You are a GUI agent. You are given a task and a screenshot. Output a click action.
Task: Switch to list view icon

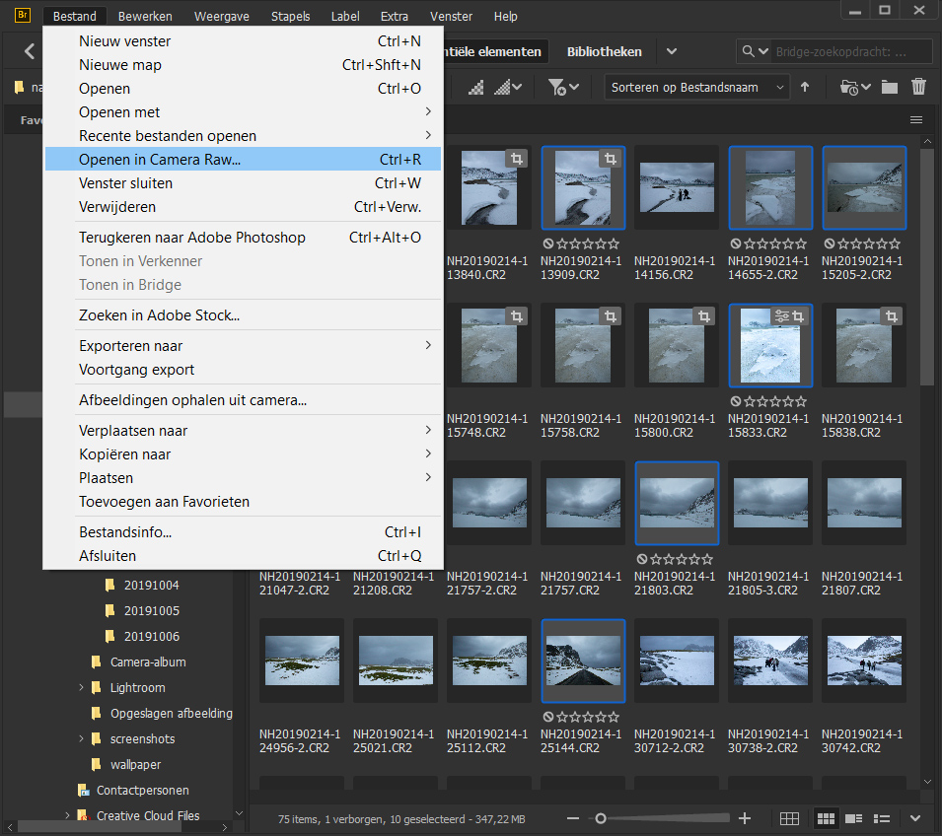pos(881,818)
